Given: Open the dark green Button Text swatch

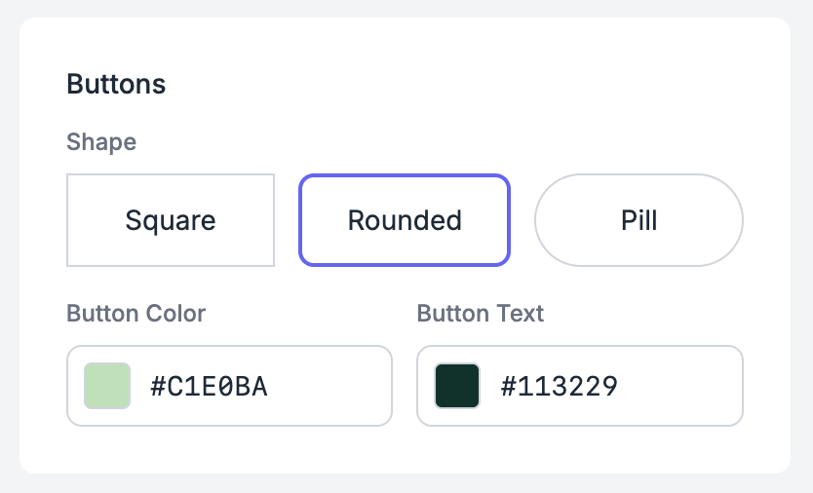Looking at the screenshot, I should pos(457,386).
